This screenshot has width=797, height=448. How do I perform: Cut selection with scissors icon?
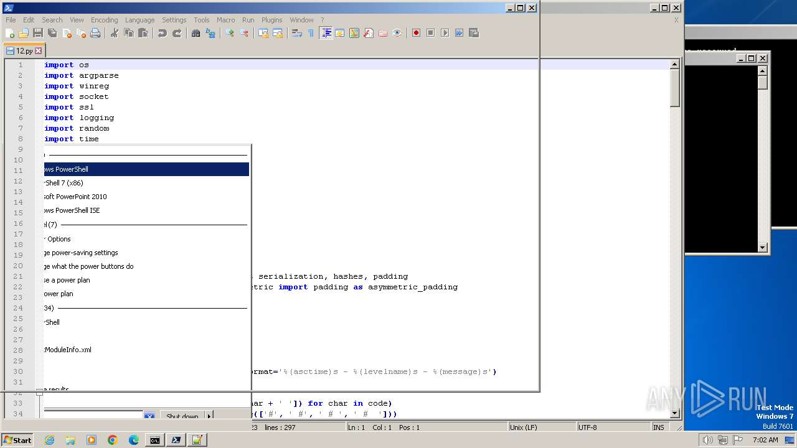click(x=115, y=33)
